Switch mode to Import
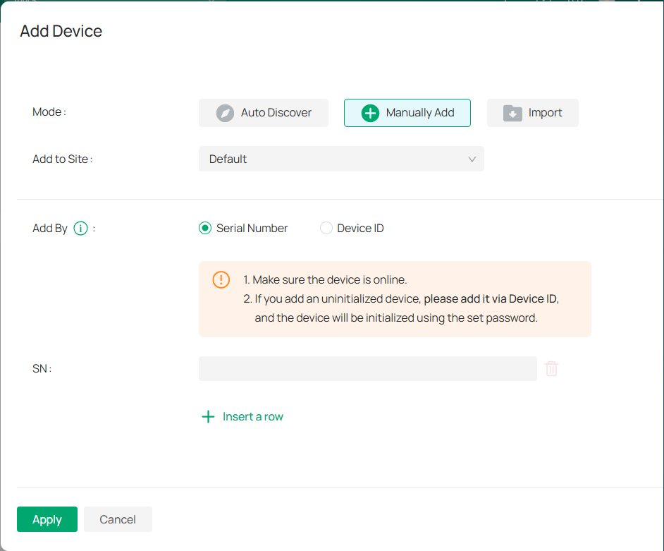Image resolution: width=664 pixels, height=551 pixels. (x=533, y=112)
